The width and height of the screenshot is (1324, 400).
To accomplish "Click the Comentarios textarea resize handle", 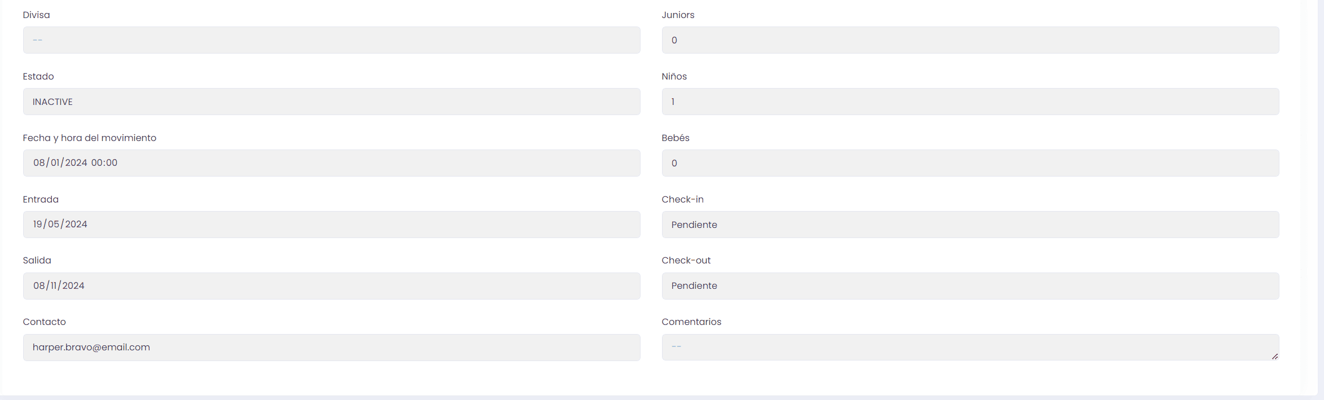I will (1274, 356).
